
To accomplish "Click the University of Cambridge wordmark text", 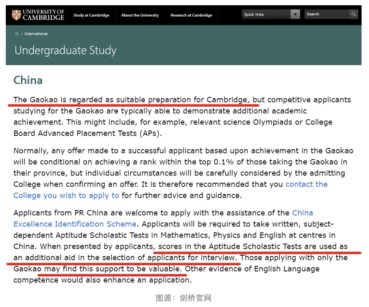I will point(43,15).
